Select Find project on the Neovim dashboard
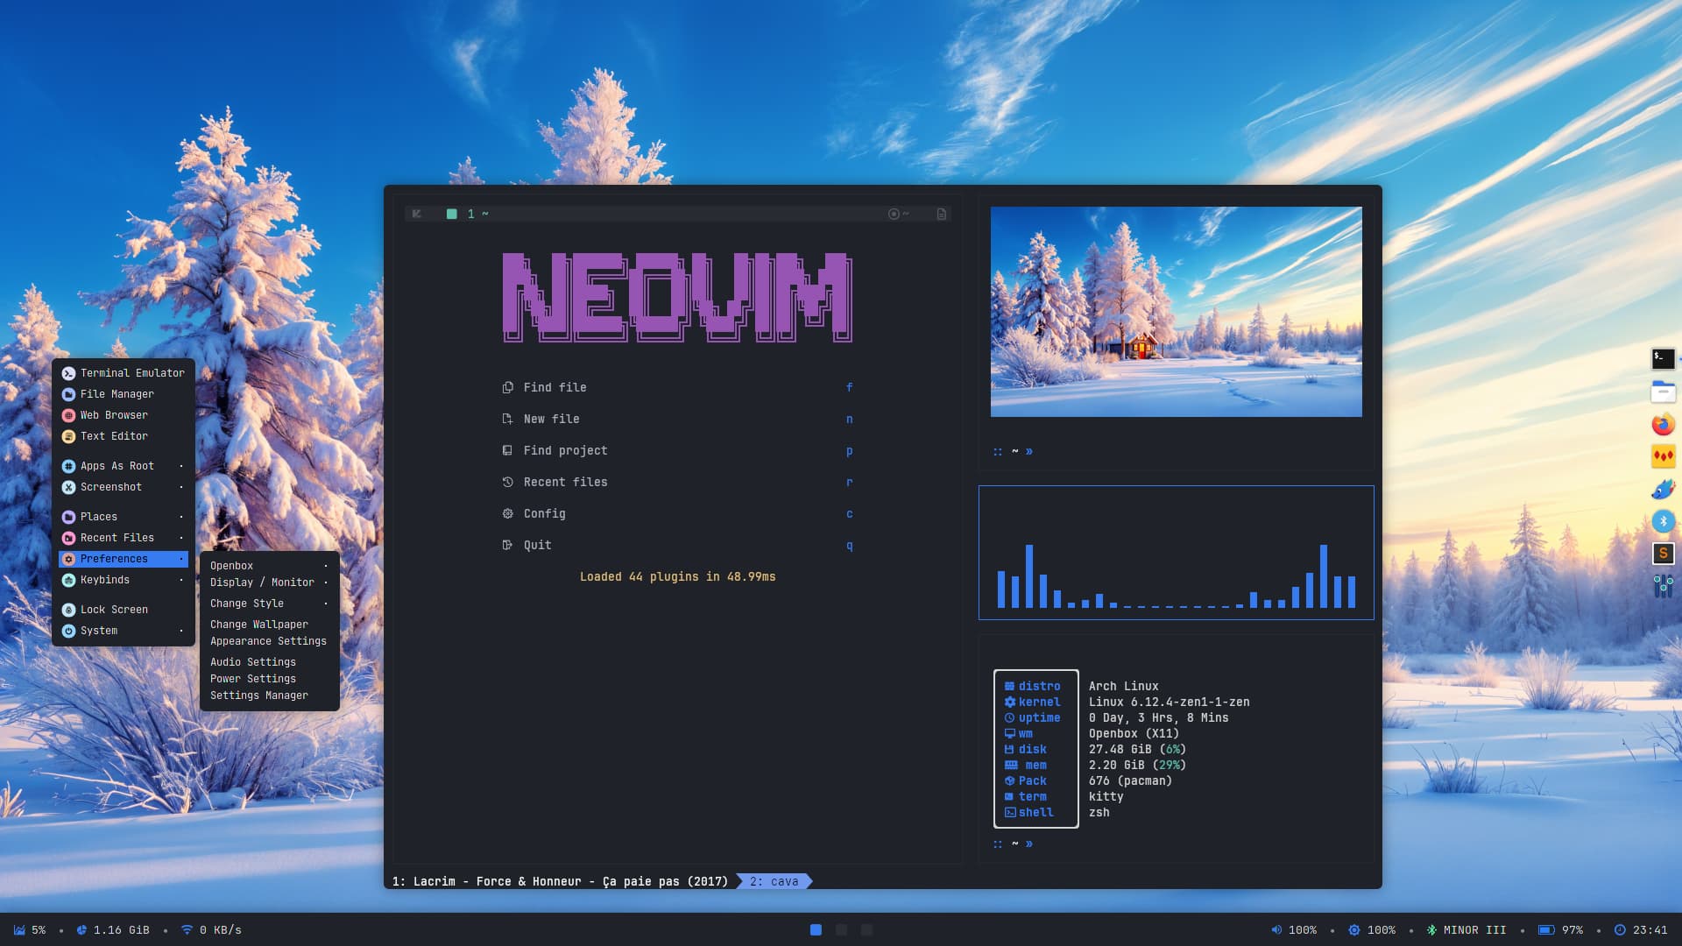1682x946 pixels. tap(677, 450)
